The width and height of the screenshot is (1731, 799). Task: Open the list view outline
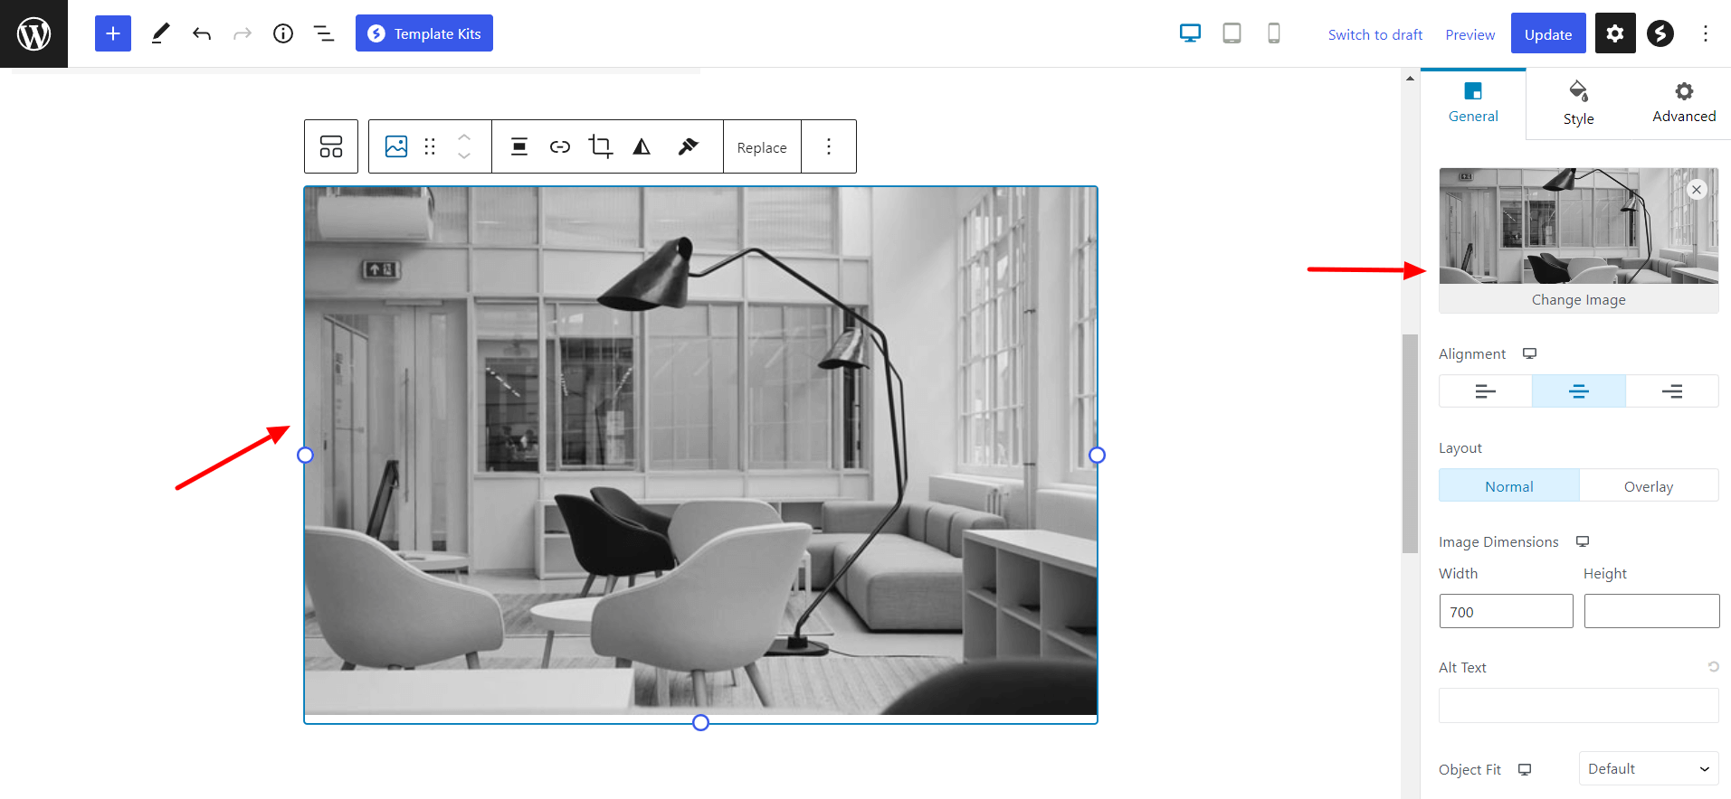coord(324,33)
